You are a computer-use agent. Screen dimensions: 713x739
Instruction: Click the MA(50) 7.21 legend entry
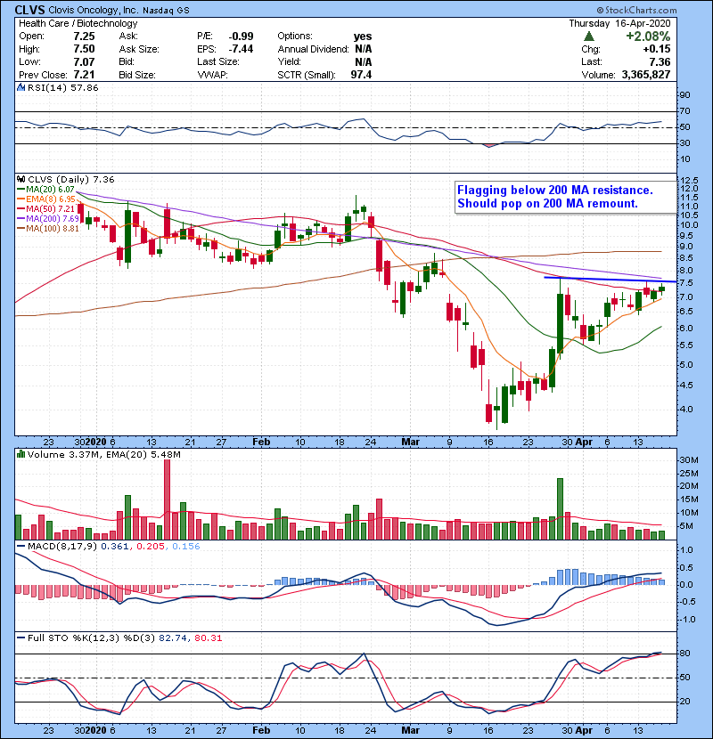(x=46, y=208)
